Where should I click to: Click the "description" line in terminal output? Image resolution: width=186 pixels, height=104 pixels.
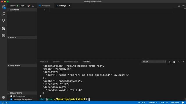tap(73, 66)
